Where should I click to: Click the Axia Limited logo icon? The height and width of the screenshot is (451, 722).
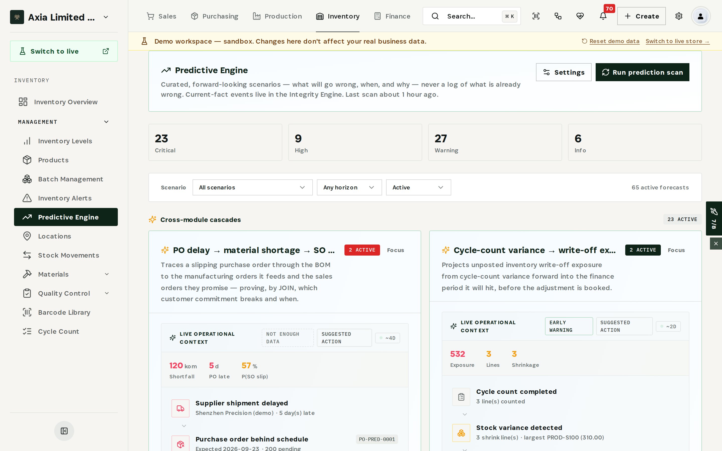click(17, 17)
